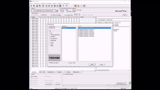Select the NAND type radio button

tap(49, 44)
